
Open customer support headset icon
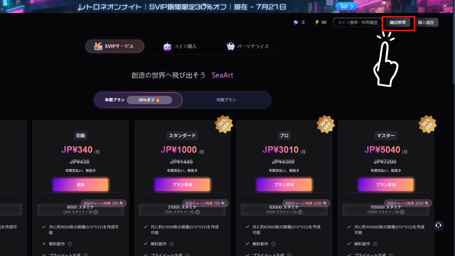[438, 225]
